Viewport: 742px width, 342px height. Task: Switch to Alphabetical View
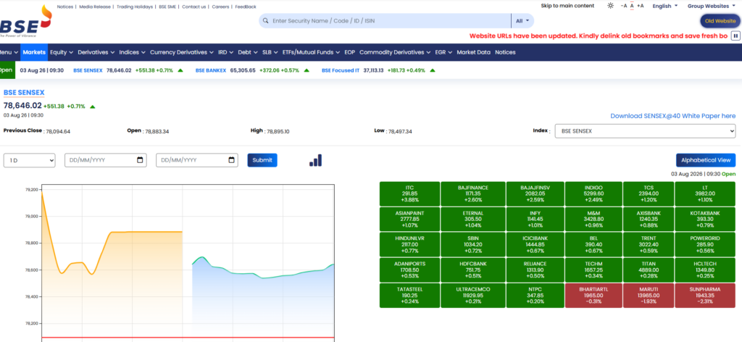coord(706,160)
